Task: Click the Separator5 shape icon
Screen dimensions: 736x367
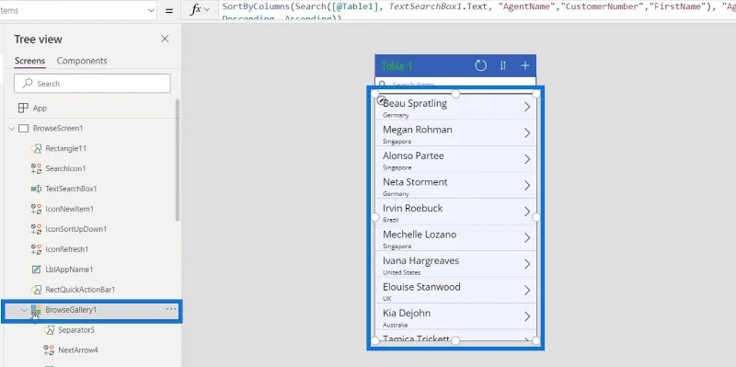Action: 49,330
